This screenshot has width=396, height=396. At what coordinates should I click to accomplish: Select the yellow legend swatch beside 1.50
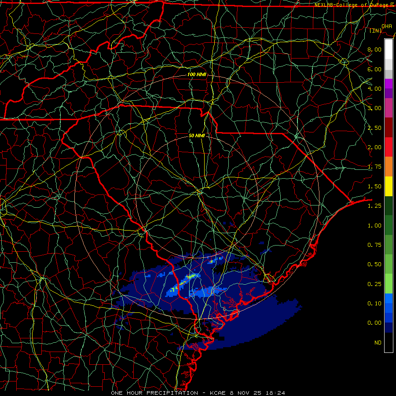click(x=389, y=186)
